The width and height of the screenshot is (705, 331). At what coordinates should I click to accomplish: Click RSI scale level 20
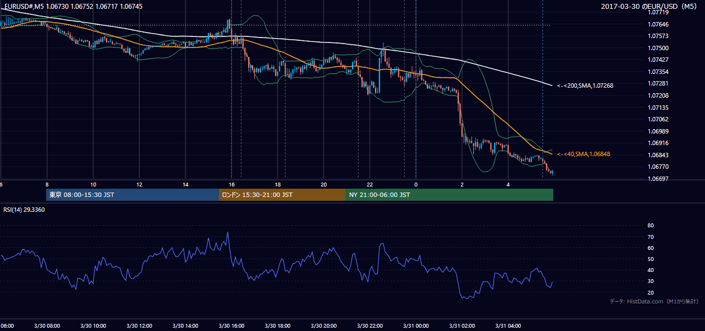(651, 292)
